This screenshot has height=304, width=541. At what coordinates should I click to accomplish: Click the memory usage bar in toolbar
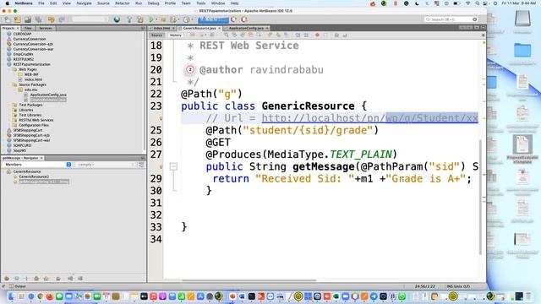[214, 19]
